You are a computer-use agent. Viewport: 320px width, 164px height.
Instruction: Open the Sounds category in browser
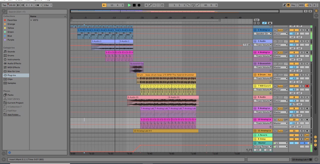[x=11, y=52]
